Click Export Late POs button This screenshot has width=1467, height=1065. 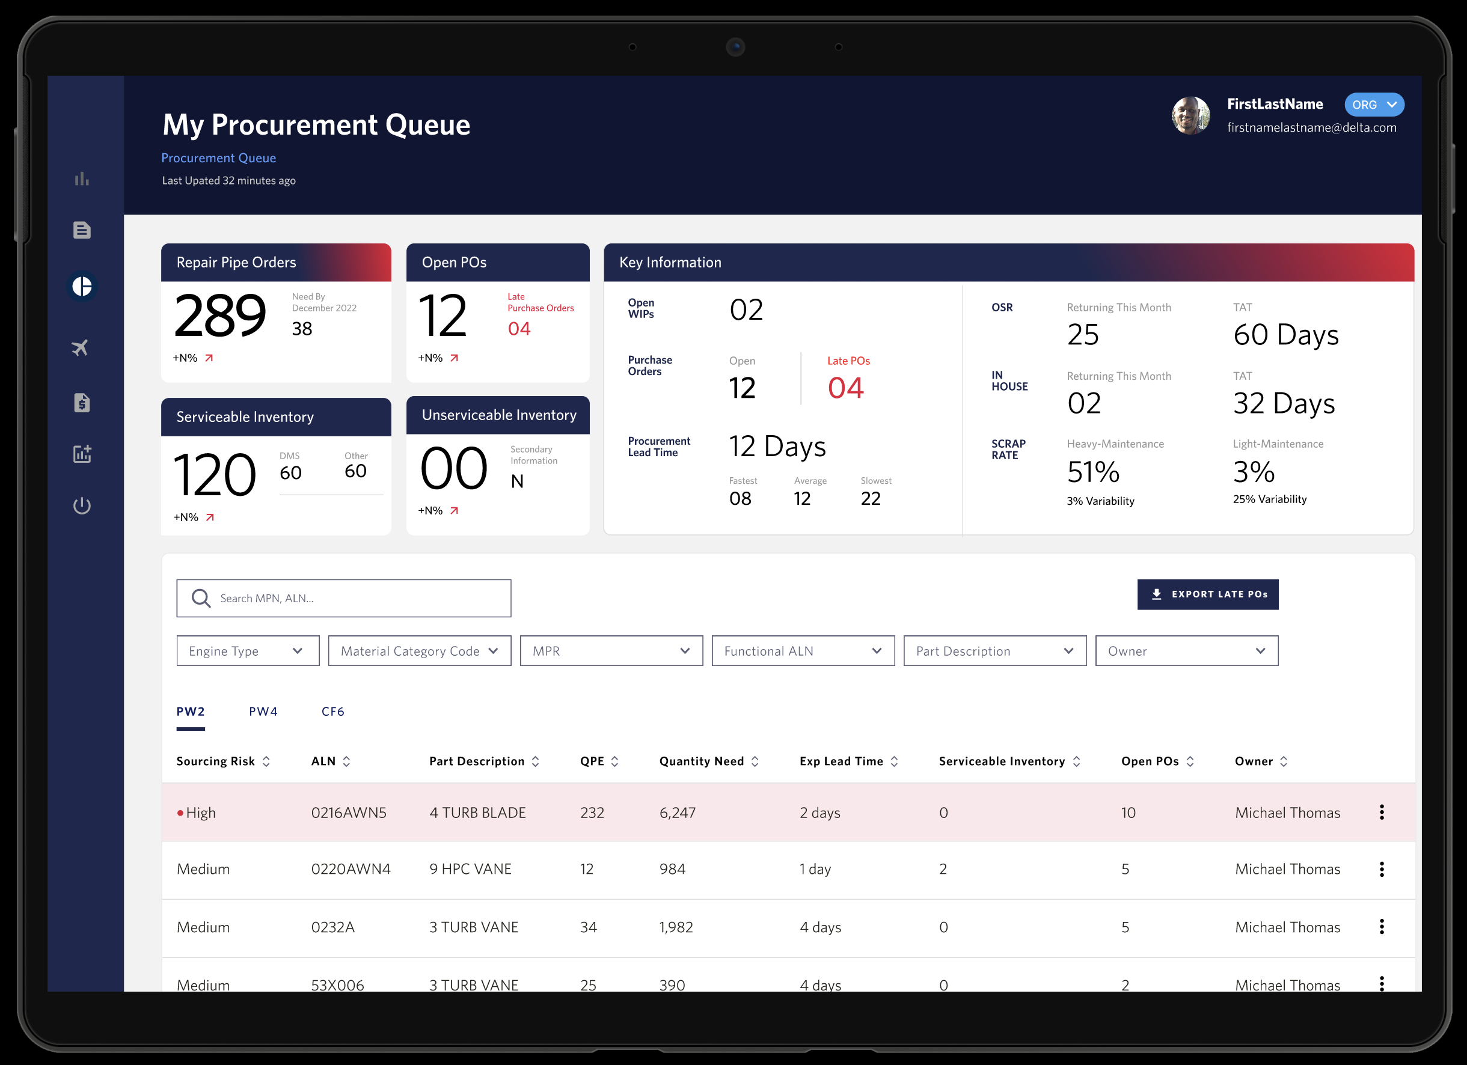pyautogui.click(x=1207, y=594)
